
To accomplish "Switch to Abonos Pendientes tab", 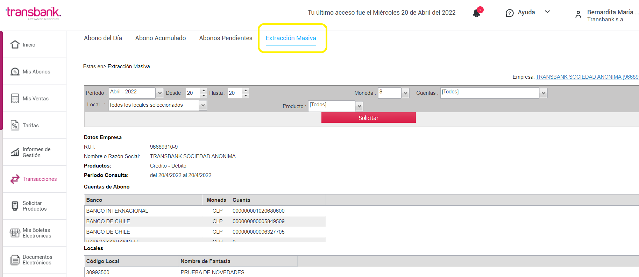I will (x=226, y=38).
